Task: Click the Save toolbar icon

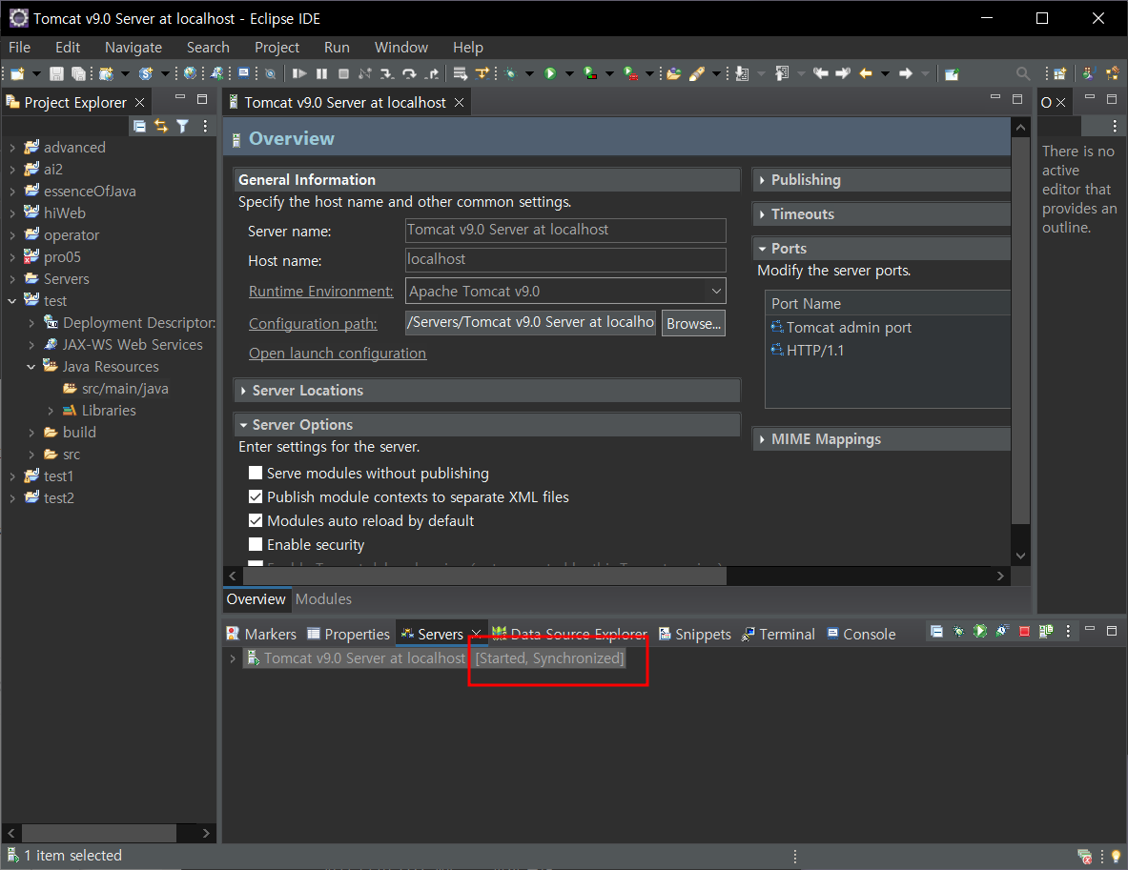Action: pos(56,73)
